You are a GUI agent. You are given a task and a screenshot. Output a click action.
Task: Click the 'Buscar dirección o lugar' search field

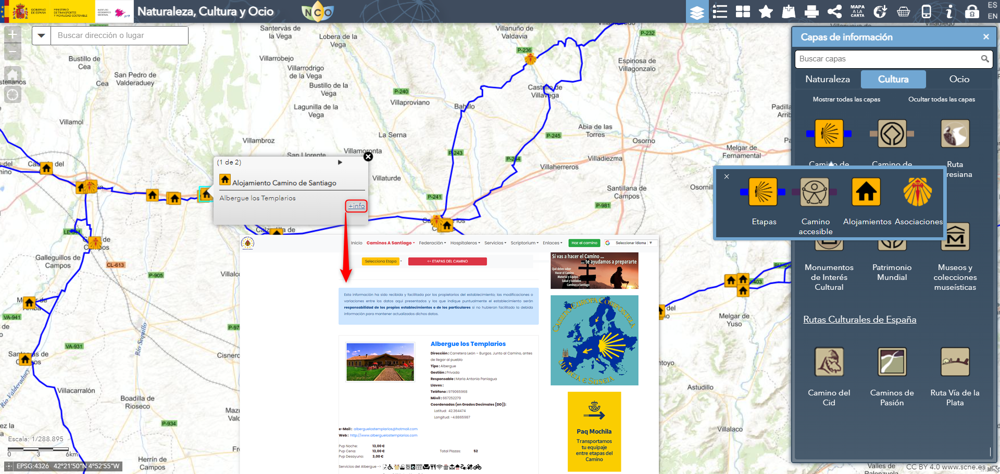119,35
